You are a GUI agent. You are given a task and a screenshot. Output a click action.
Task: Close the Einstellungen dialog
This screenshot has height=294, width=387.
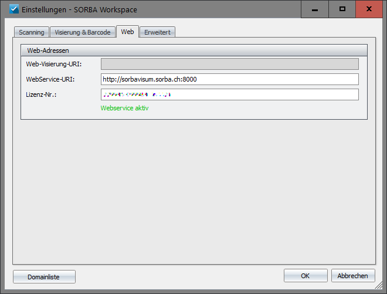coord(369,9)
